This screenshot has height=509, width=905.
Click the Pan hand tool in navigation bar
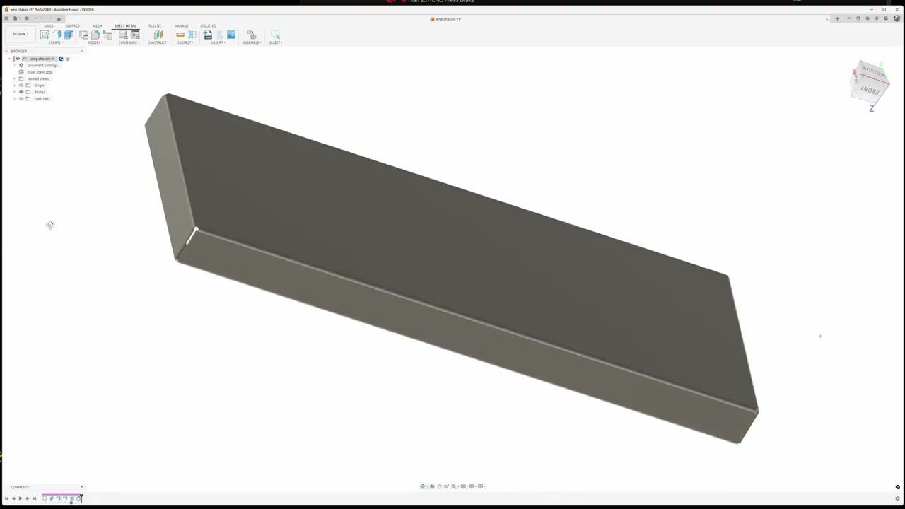pyautogui.click(x=439, y=486)
